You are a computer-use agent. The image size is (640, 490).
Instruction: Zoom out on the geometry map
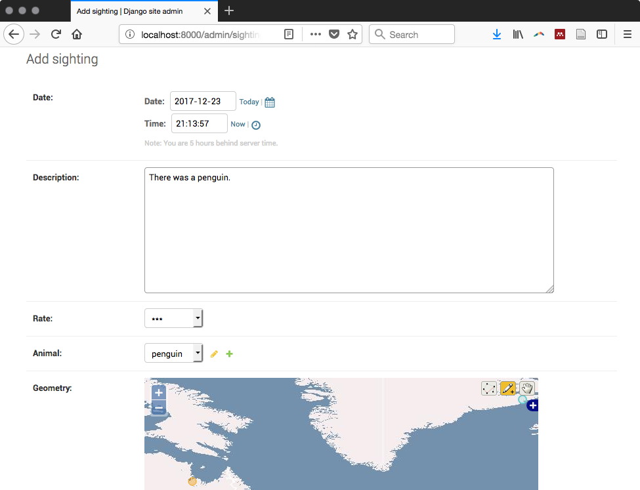click(158, 409)
